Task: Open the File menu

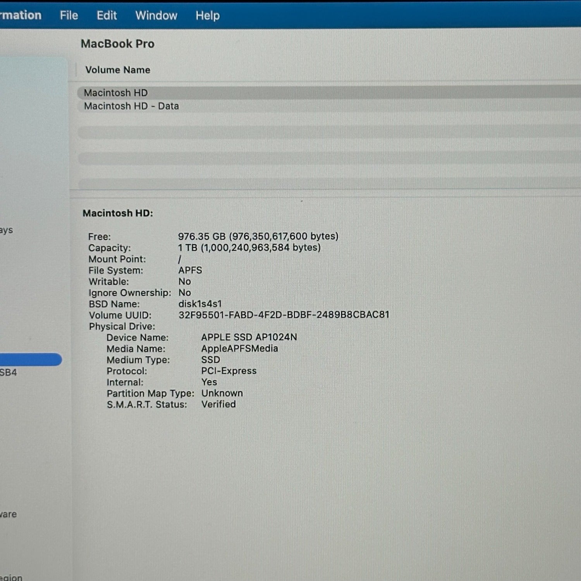Action: (x=69, y=15)
